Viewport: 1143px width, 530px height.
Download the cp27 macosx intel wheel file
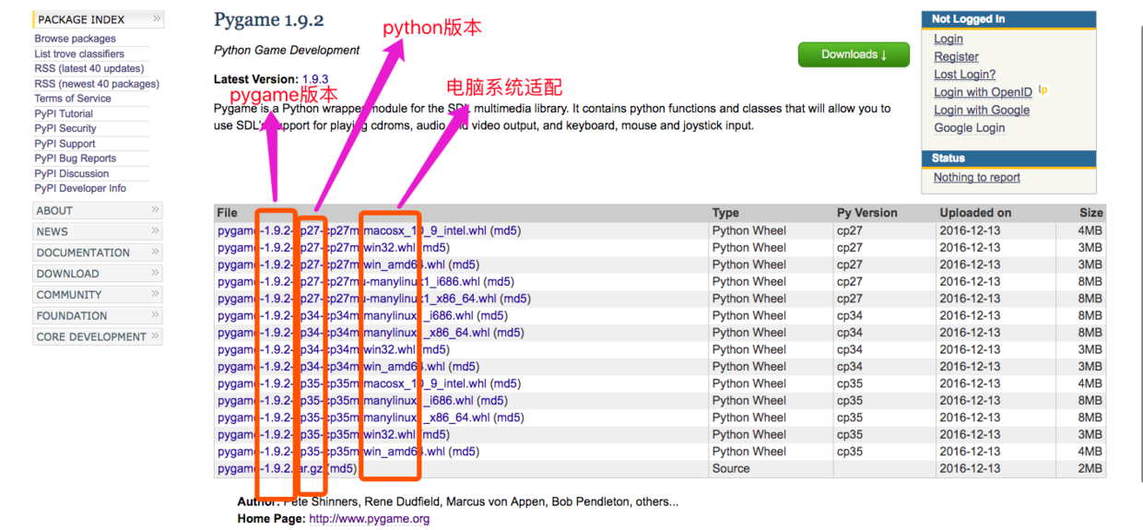[x=352, y=230]
